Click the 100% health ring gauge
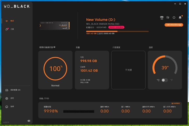Screen dimensions: 189x126 click(x=55, y=69)
